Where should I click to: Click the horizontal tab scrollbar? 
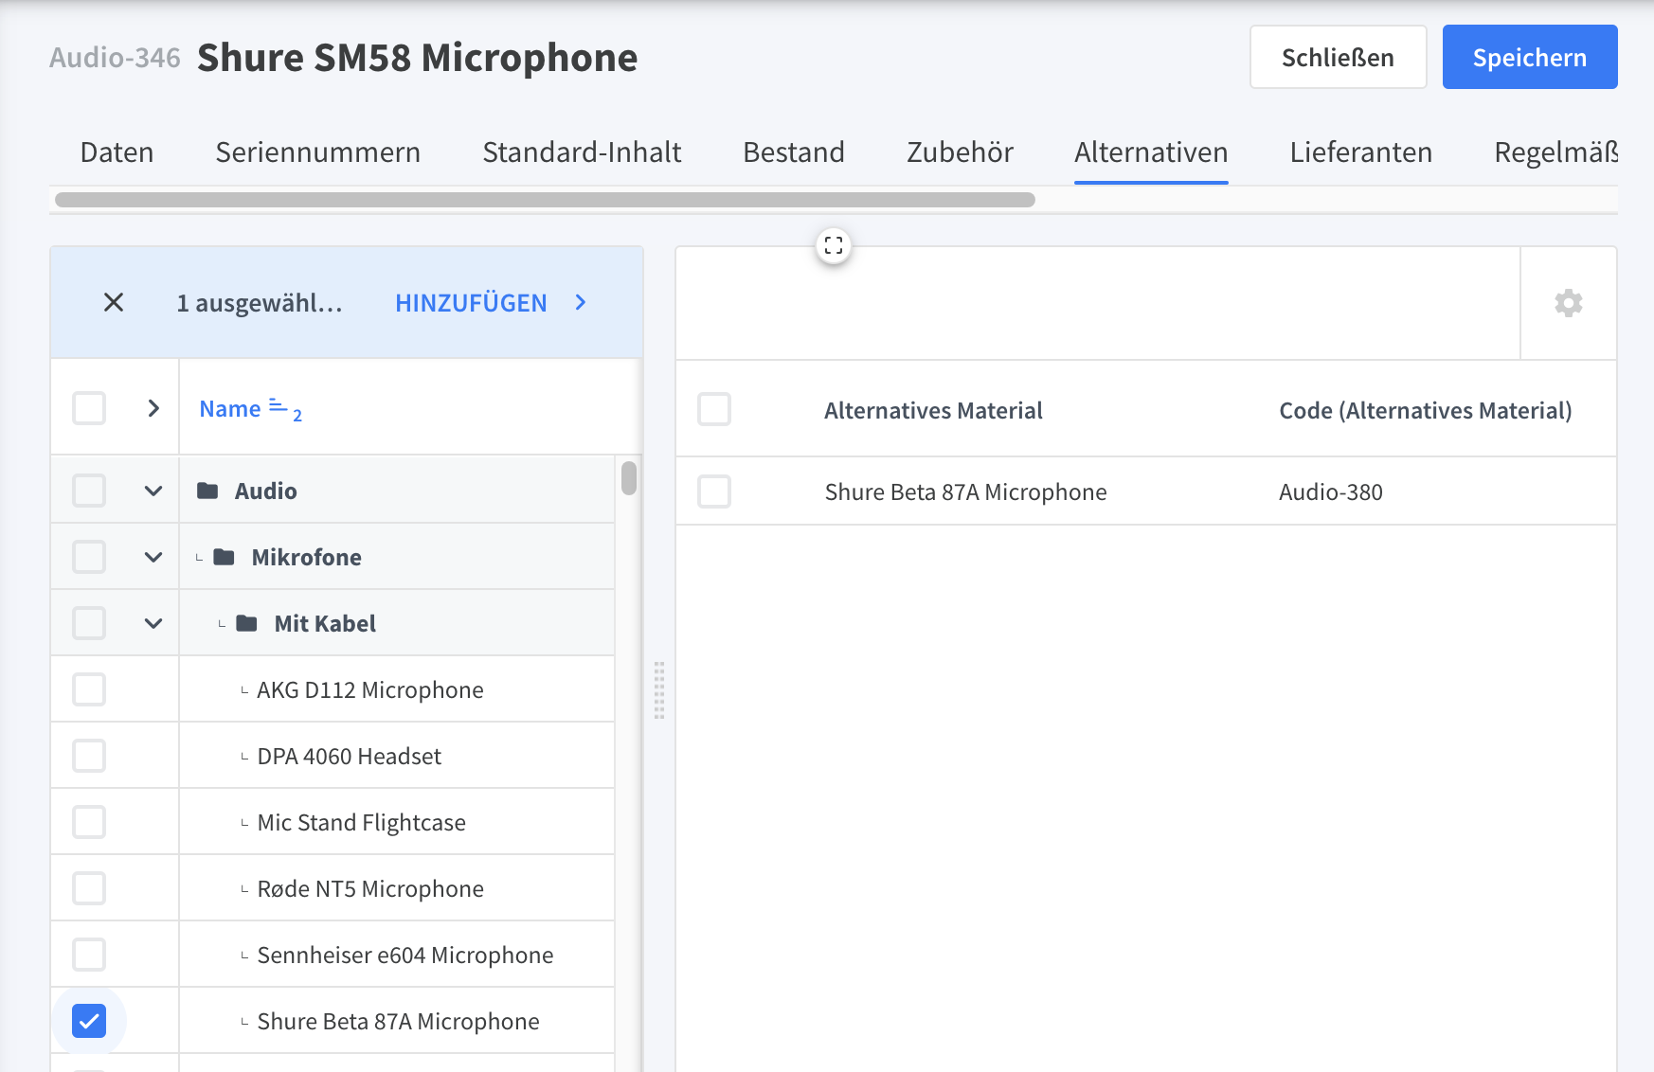[x=545, y=200]
